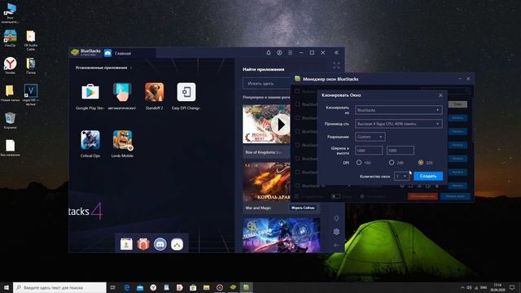521x293 pixels.
Task: Open BlueStacks settings gear in sidebar
Action: 336,231
